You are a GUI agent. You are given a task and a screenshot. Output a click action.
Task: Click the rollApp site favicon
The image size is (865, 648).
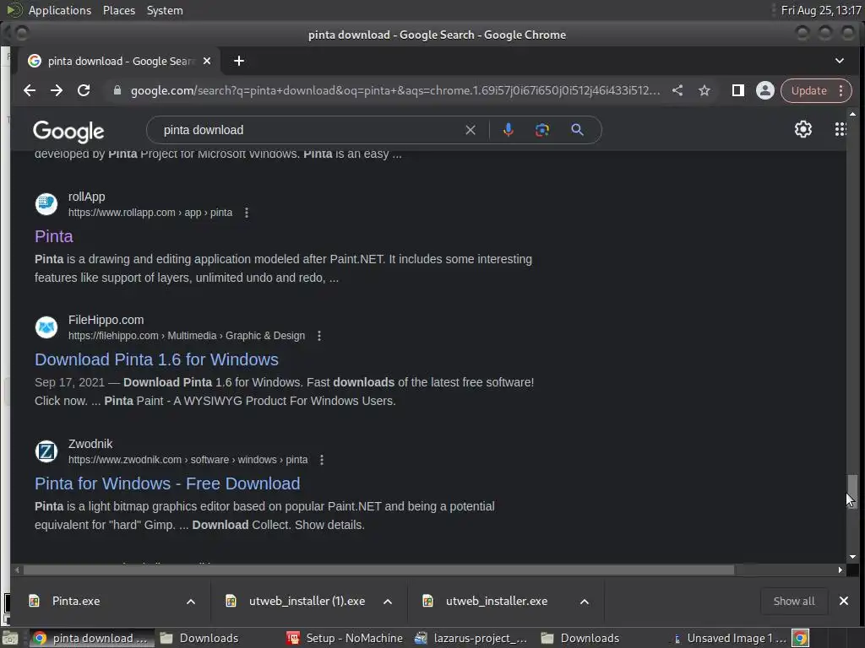46,204
